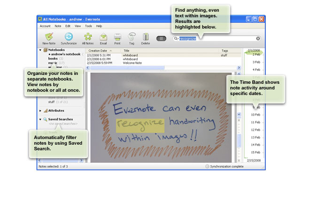Open the Tools menu
The image size is (310, 206).
click(88, 26)
